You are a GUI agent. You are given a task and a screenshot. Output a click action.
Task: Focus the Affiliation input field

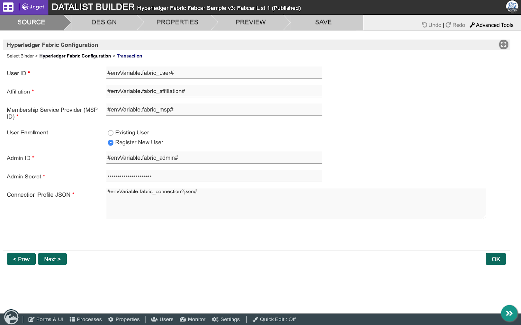coord(214,91)
